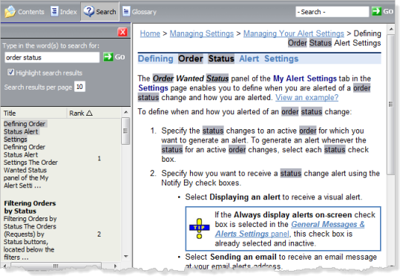Click the yellow TIP icon in note box

tap(199, 229)
